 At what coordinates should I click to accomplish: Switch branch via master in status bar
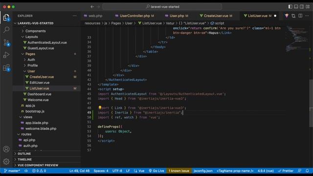click(12, 171)
